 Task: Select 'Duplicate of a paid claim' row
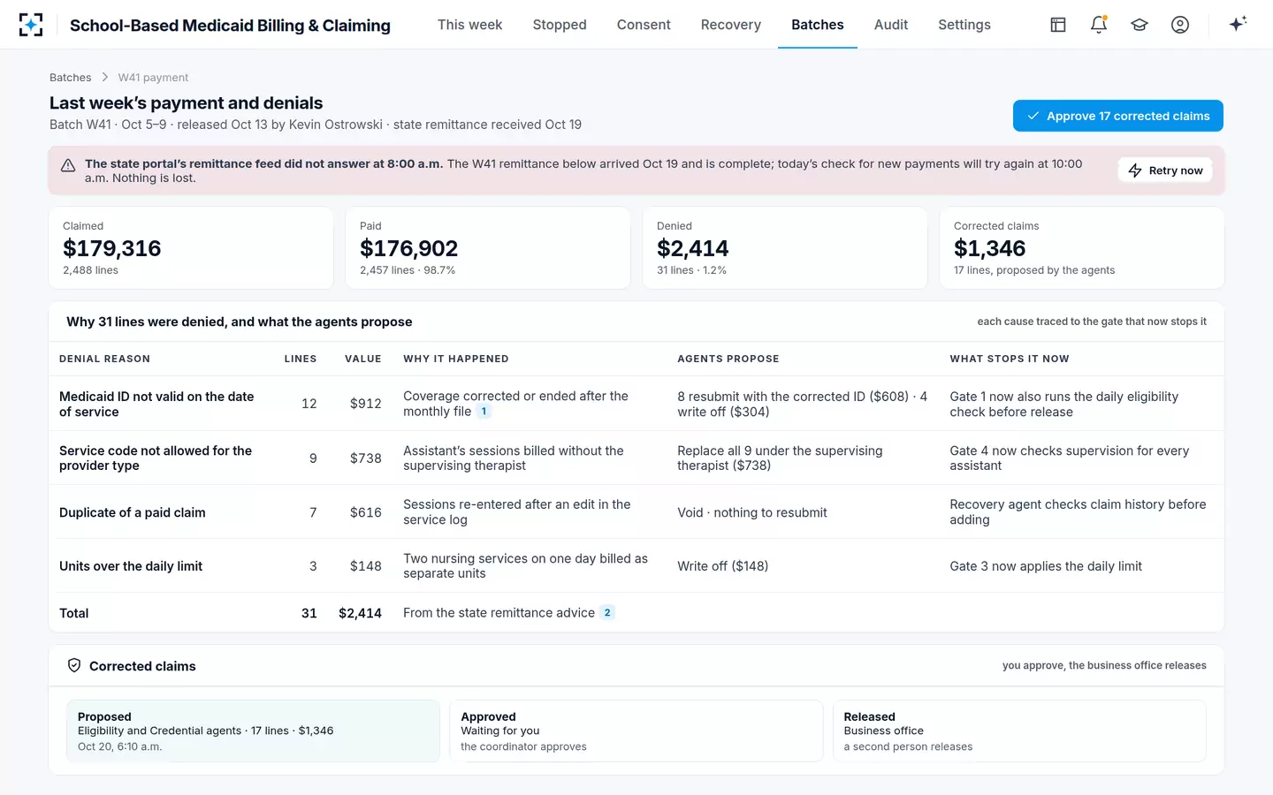pyautogui.click(x=636, y=512)
